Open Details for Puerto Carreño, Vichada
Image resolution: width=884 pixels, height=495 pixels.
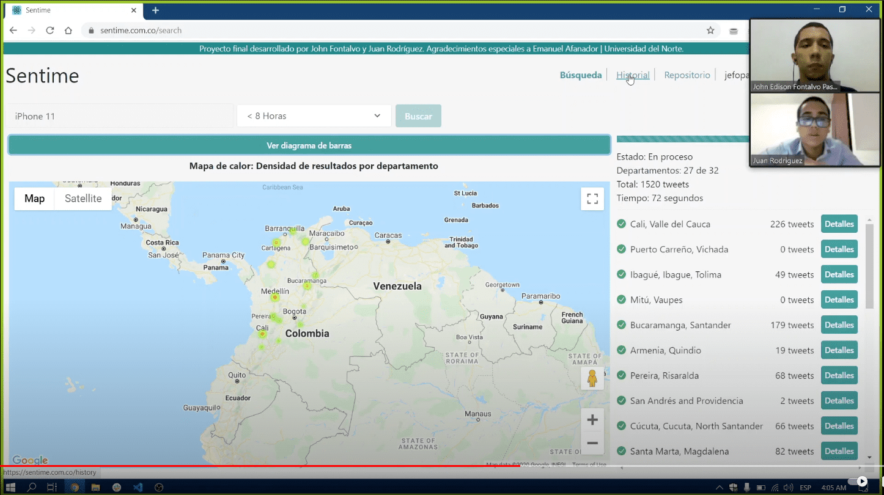point(839,249)
